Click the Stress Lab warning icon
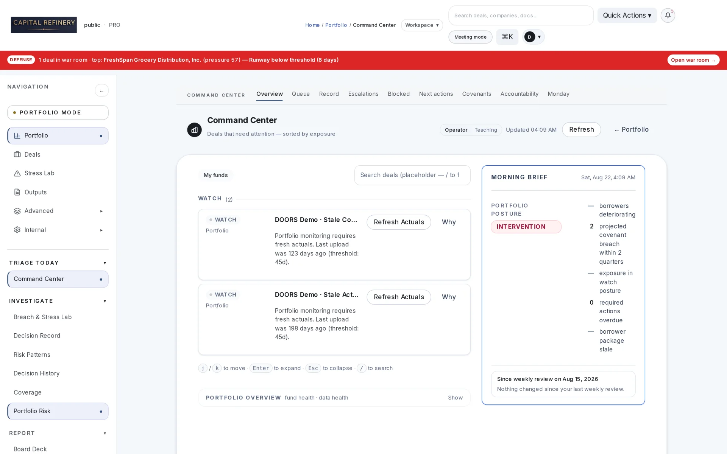The image size is (727, 454). (17, 173)
